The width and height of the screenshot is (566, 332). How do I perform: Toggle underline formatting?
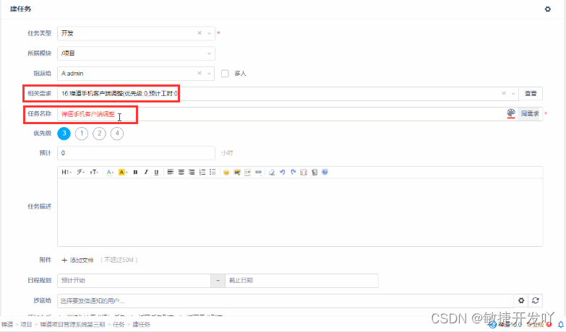tap(156, 172)
